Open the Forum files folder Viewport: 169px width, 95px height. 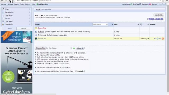(42, 28)
